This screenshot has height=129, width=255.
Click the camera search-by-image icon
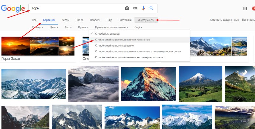click(127, 8)
